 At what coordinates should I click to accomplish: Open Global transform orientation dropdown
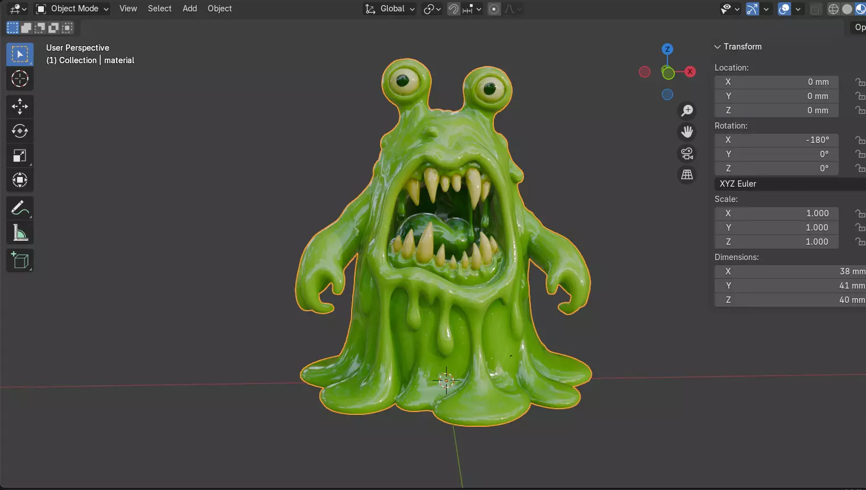pyautogui.click(x=390, y=9)
